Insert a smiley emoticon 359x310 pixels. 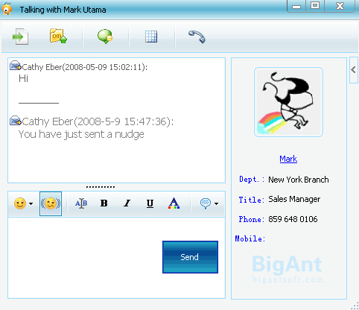click(20, 203)
